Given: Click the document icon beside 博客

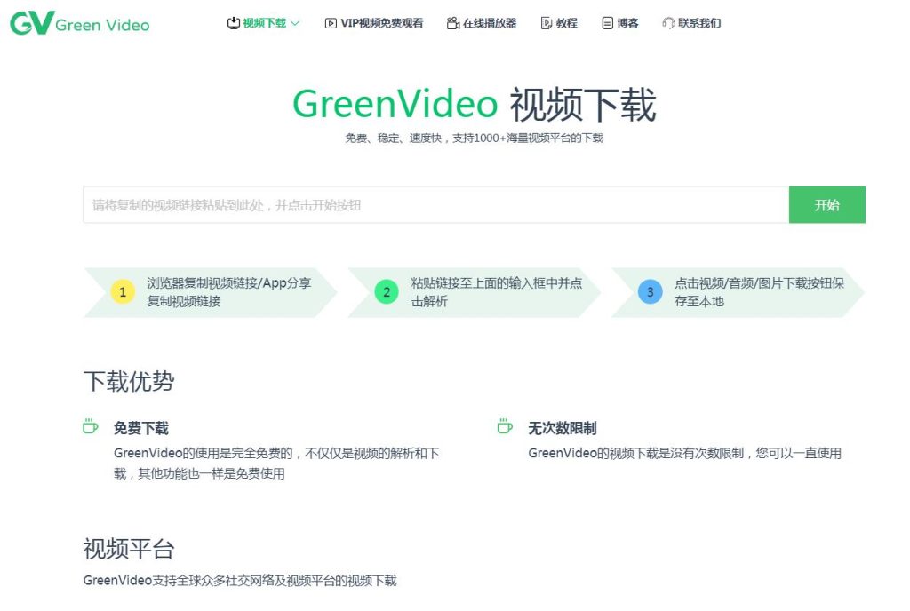Looking at the screenshot, I should click(607, 23).
